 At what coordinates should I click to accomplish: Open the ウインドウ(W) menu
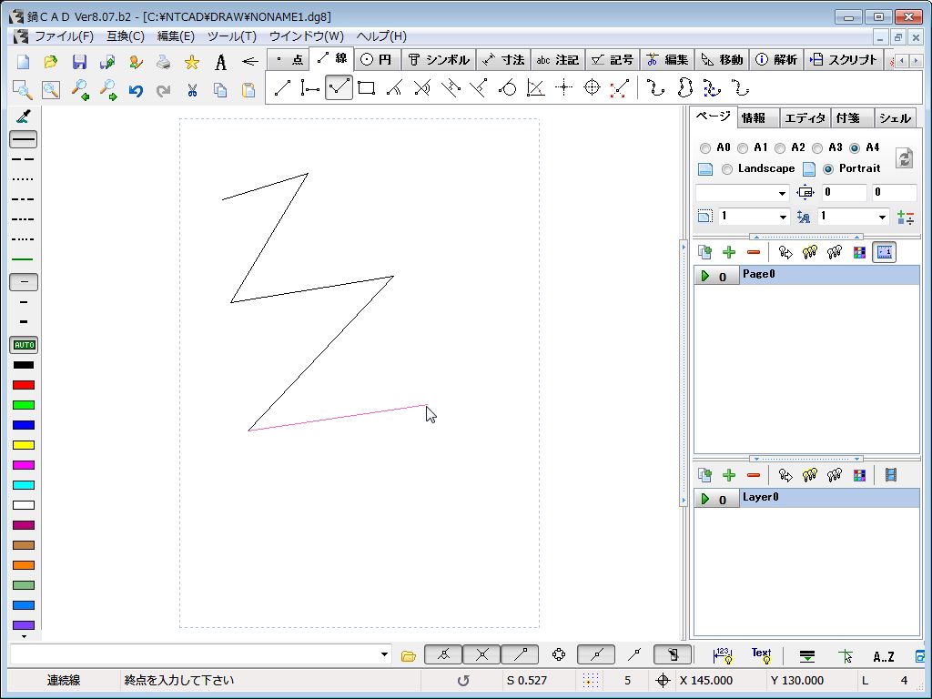tap(306, 36)
